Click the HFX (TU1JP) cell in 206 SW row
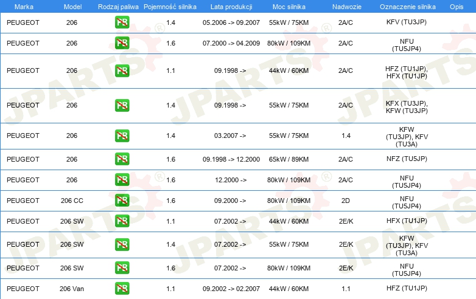This screenshot has width=476, height=299. [407, 221]
